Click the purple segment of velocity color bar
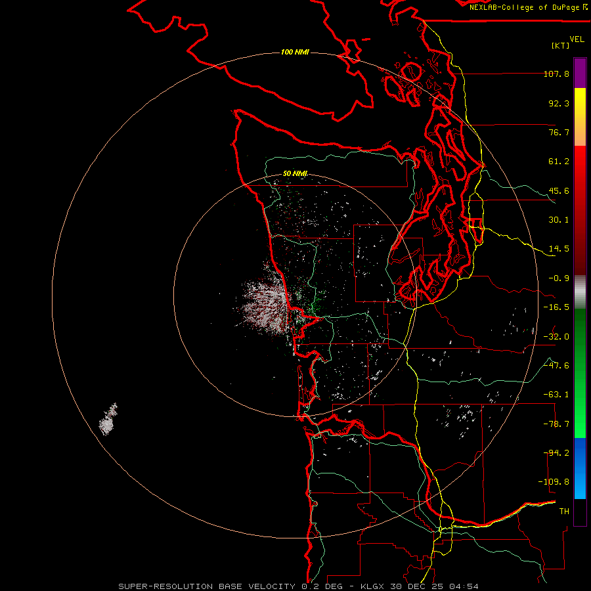The width and height of the screenshot is (591, 591). coord(580,73)
